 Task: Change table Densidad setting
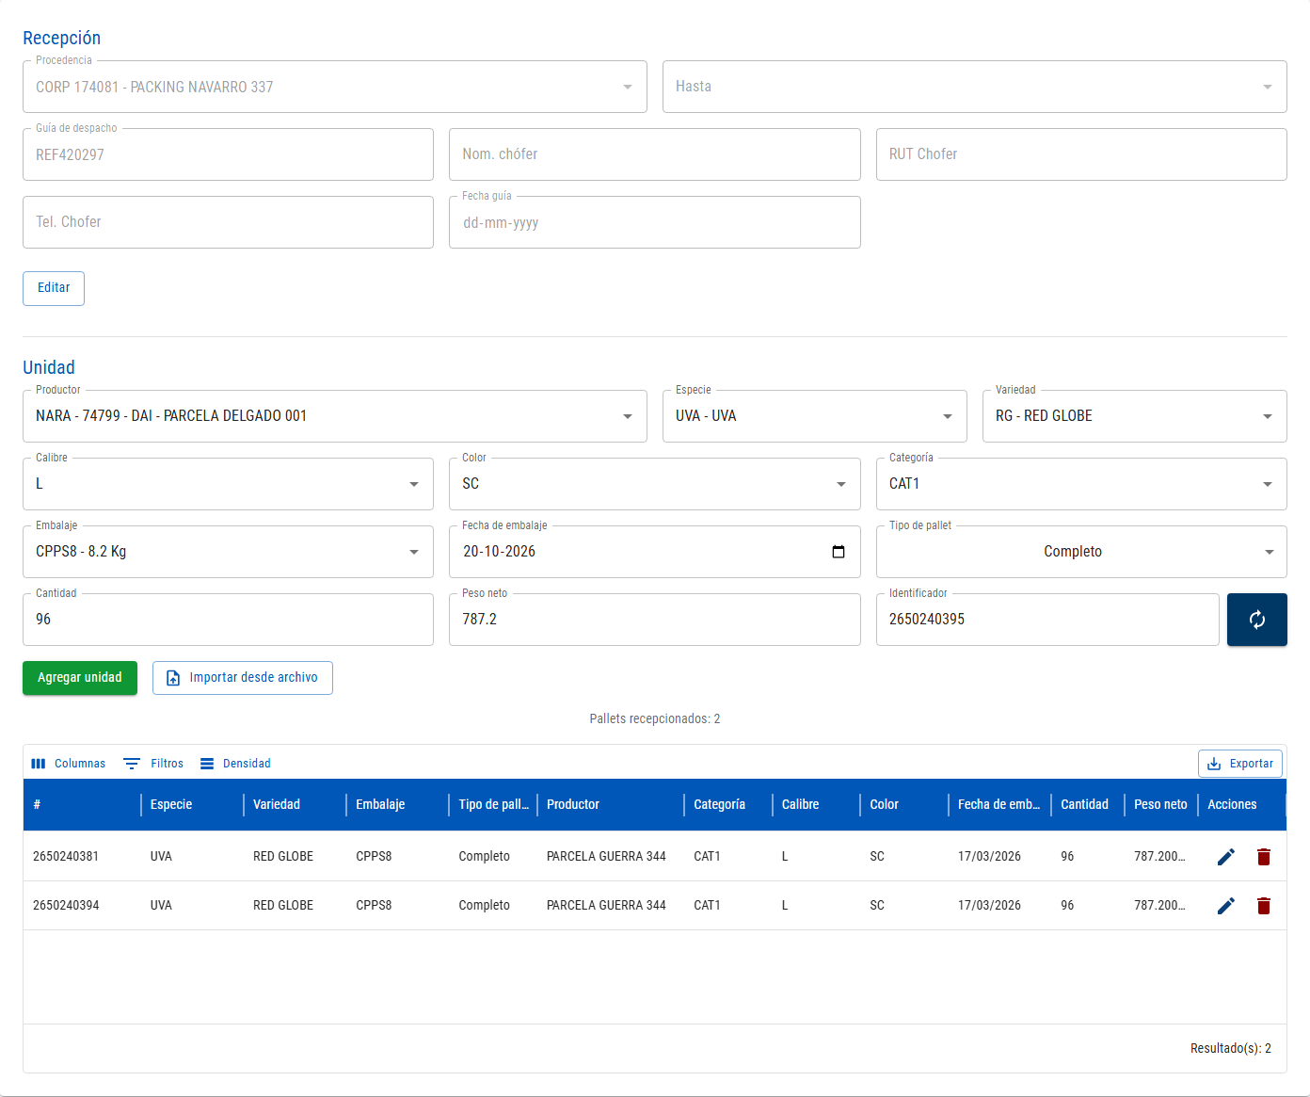(235, 764)
